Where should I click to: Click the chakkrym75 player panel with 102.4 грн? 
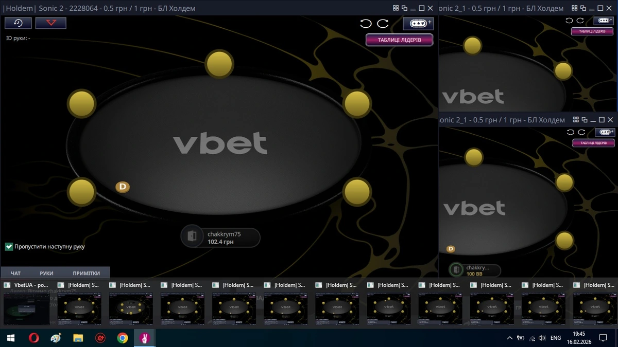(221, 238)
